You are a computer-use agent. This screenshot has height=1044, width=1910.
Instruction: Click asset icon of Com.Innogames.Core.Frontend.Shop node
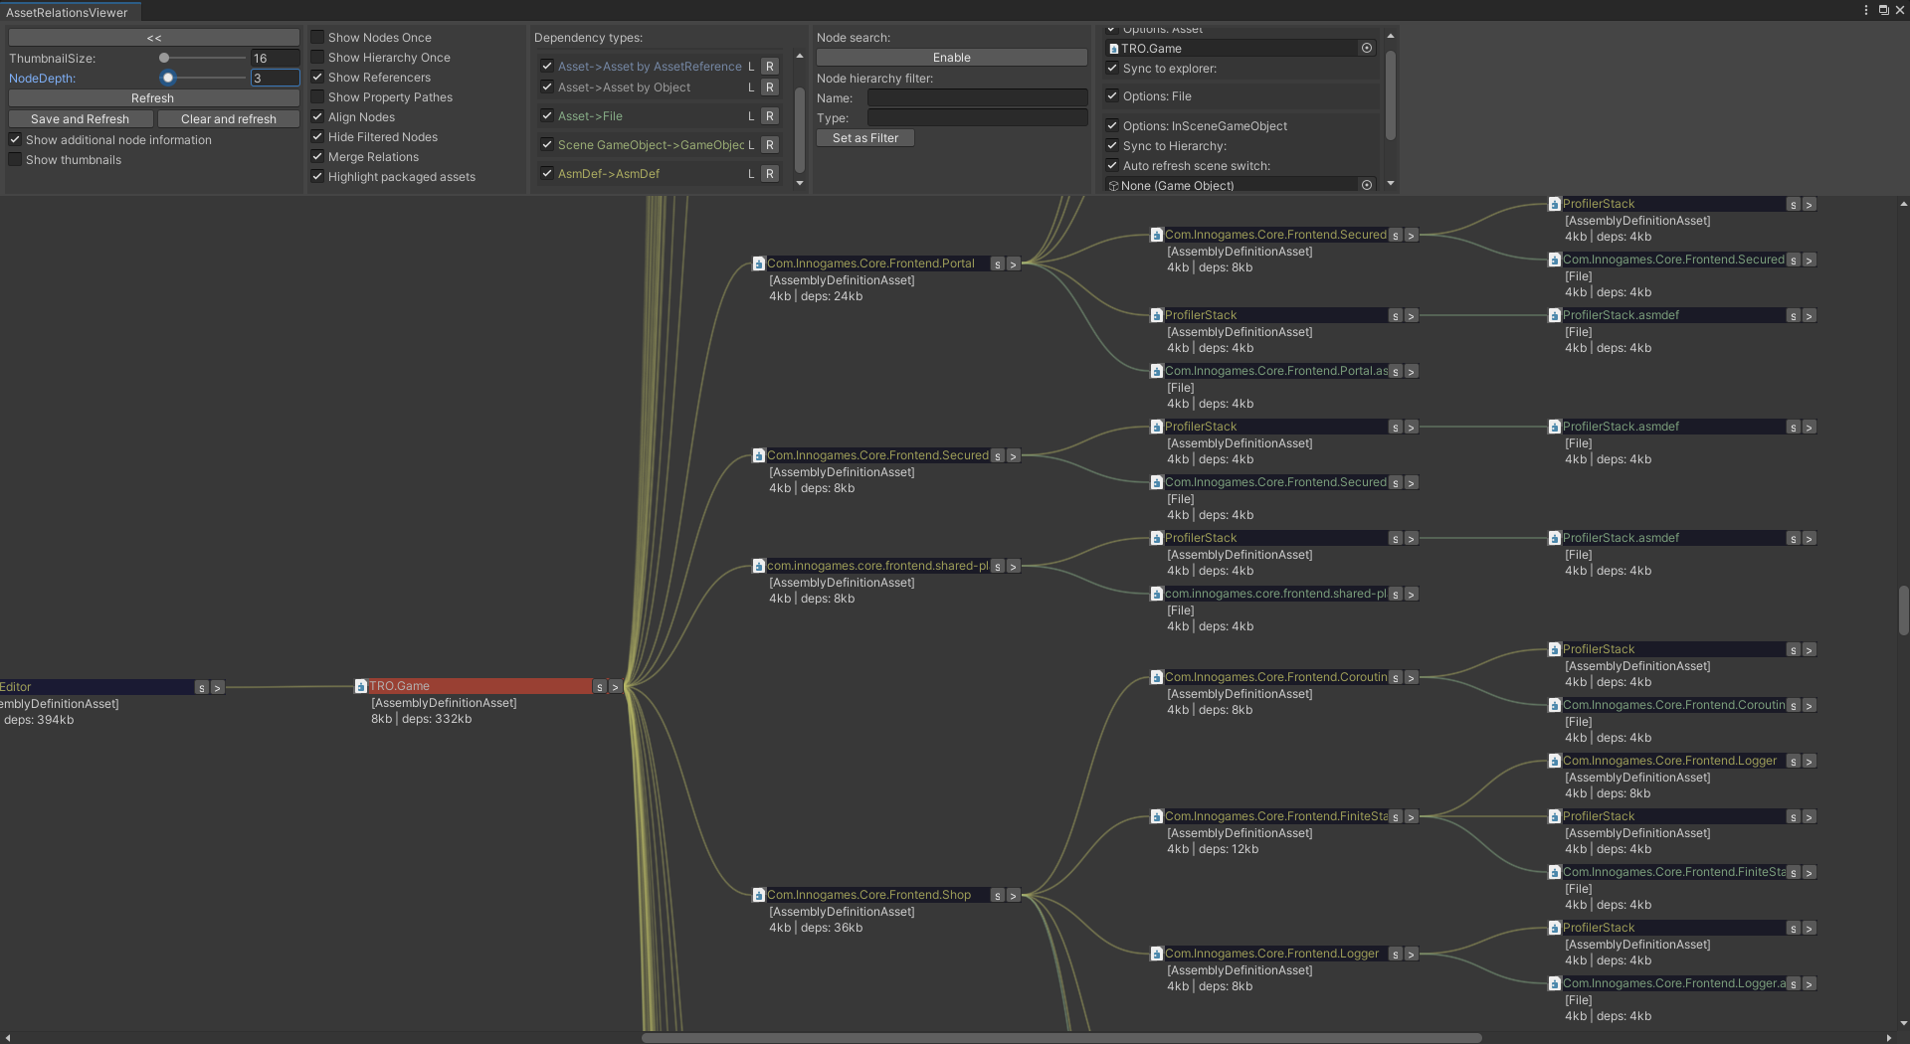759,895
